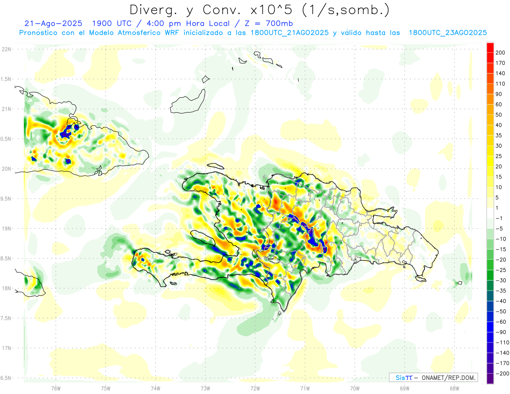
Task: Click the '18N' latitude label
Action: click(x=6, y=288)
